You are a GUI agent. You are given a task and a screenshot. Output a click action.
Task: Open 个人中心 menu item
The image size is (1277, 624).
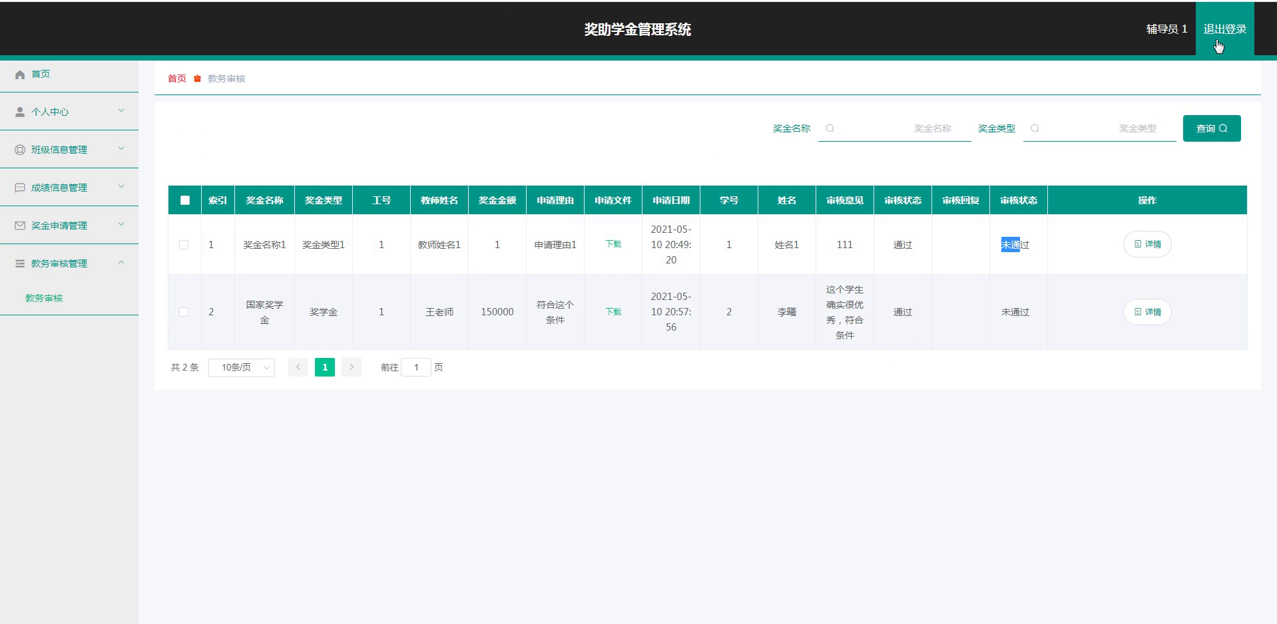(x=69, y=112)
